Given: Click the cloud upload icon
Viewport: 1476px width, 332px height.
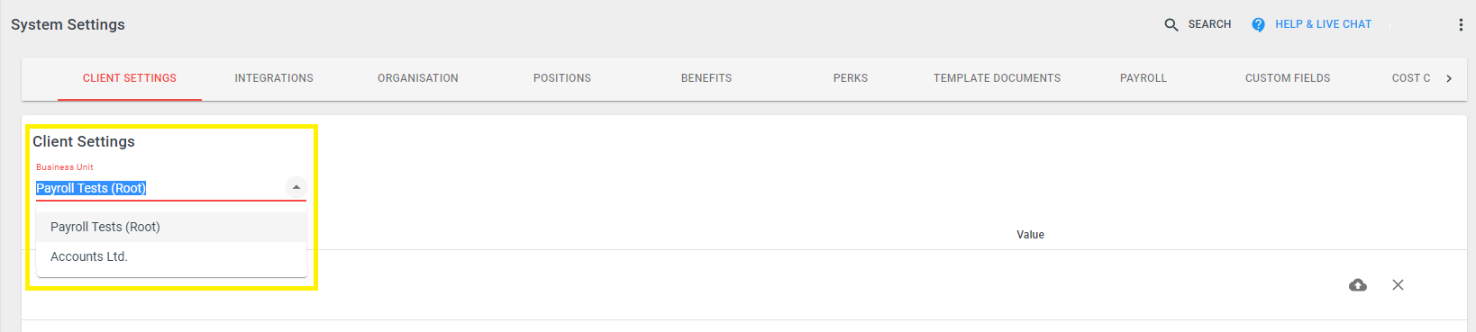Looking at the screenshot, I should point(1358,285).
